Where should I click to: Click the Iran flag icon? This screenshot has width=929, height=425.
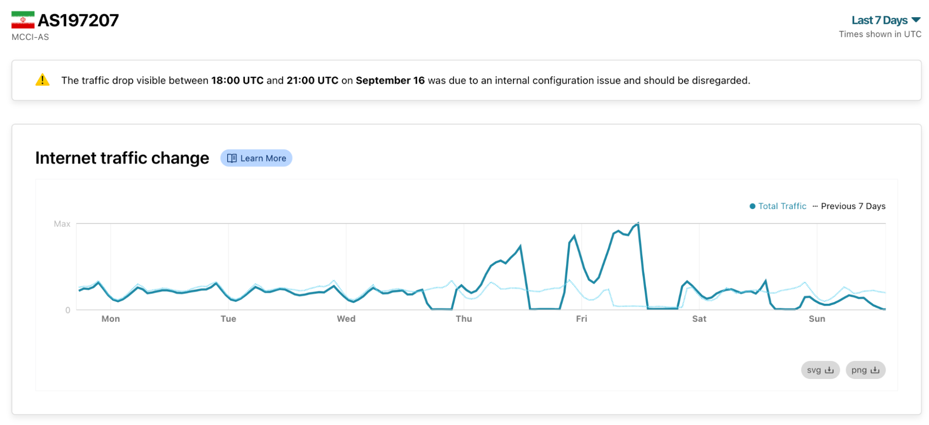pyautogui.click(x=23, y=20)
